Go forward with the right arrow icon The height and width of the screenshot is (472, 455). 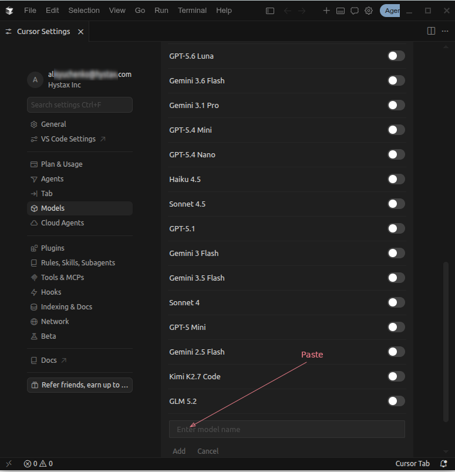tap(302, 11)
